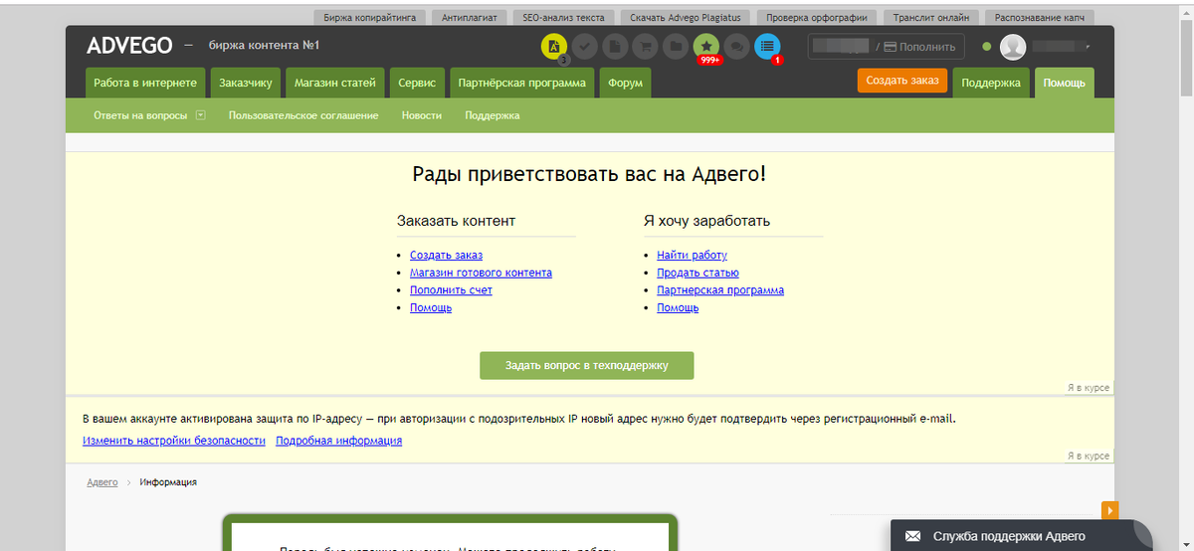Screen dimensions: 1194x551
Task: Click Пополнить to top up balance
Action: point(920,47)
